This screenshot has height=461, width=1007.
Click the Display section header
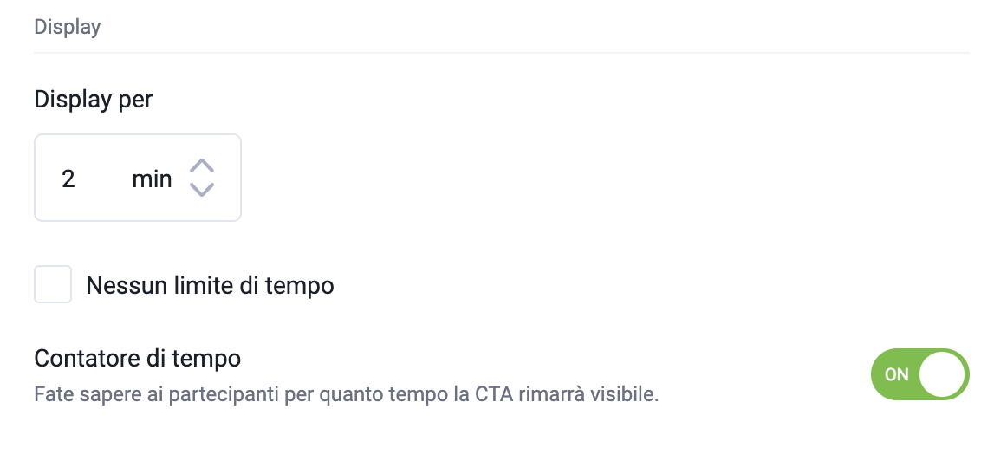[x=68, y=27]
